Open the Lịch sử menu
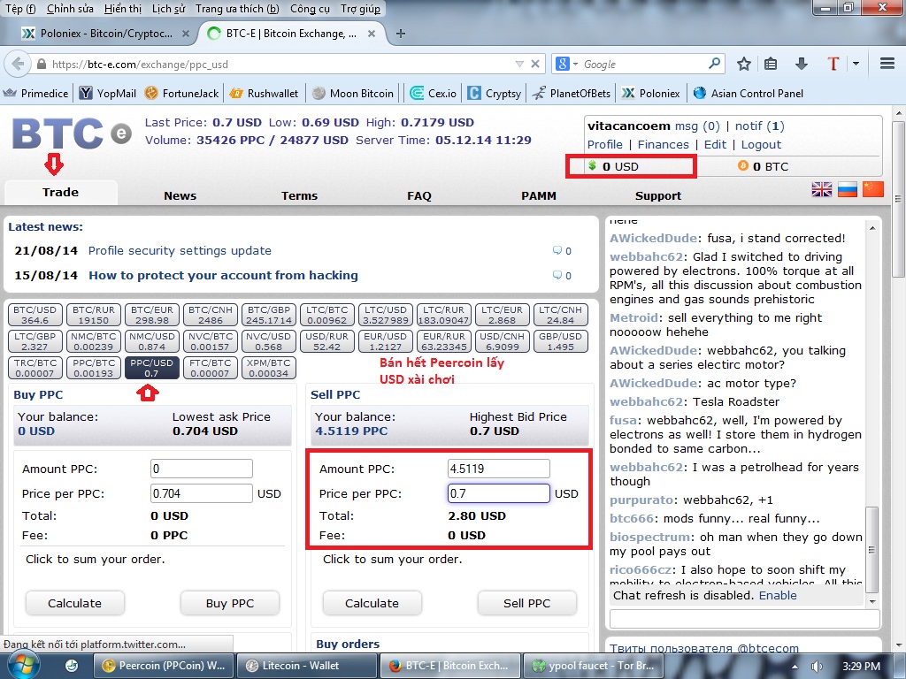Image resolution: width=906 pixels, height=679 pixels. pos(169,9)
